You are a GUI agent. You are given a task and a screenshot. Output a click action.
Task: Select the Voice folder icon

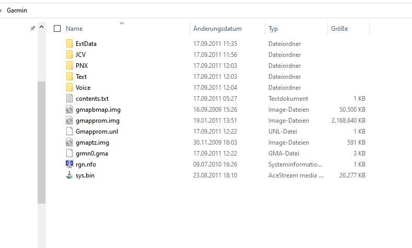pos(69,88)
